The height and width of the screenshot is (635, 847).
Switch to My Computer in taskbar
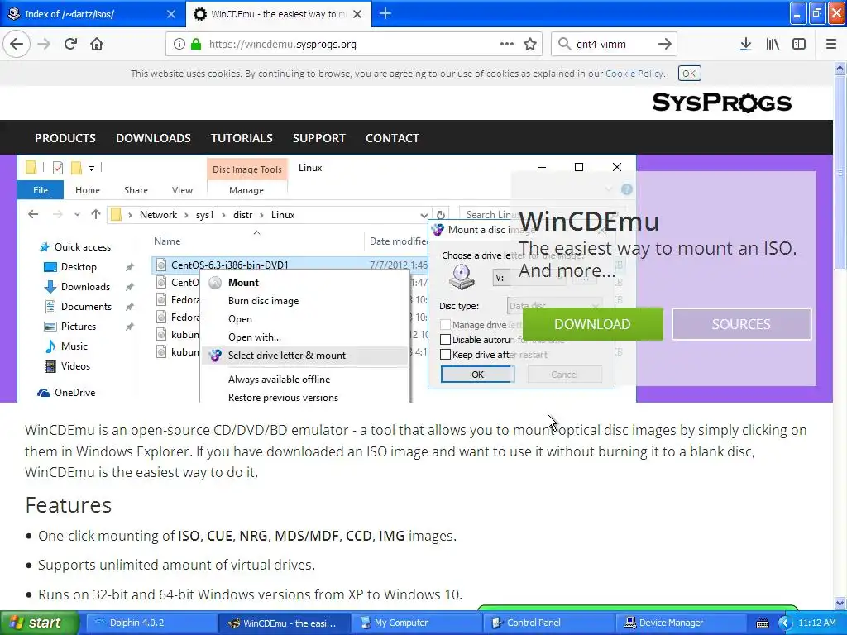coord(416,623)
